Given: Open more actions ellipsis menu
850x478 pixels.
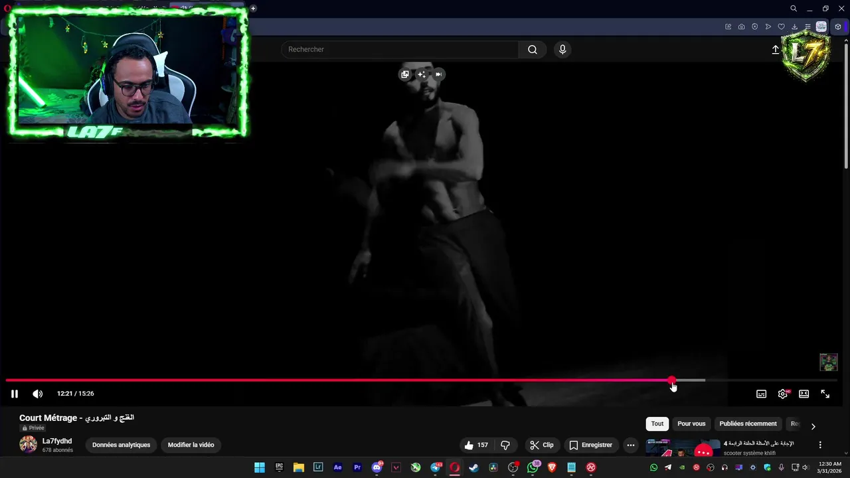Looking at the screenshot, I should [631, 445].
